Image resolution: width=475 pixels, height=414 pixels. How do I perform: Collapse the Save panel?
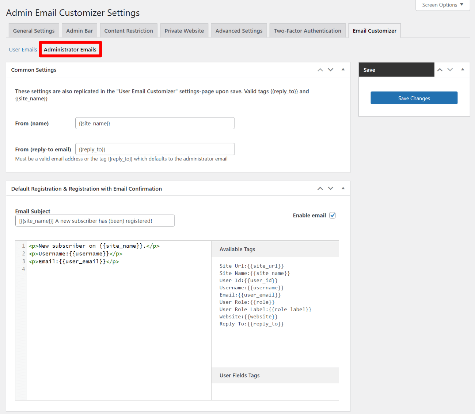click(x=463, y=69)
